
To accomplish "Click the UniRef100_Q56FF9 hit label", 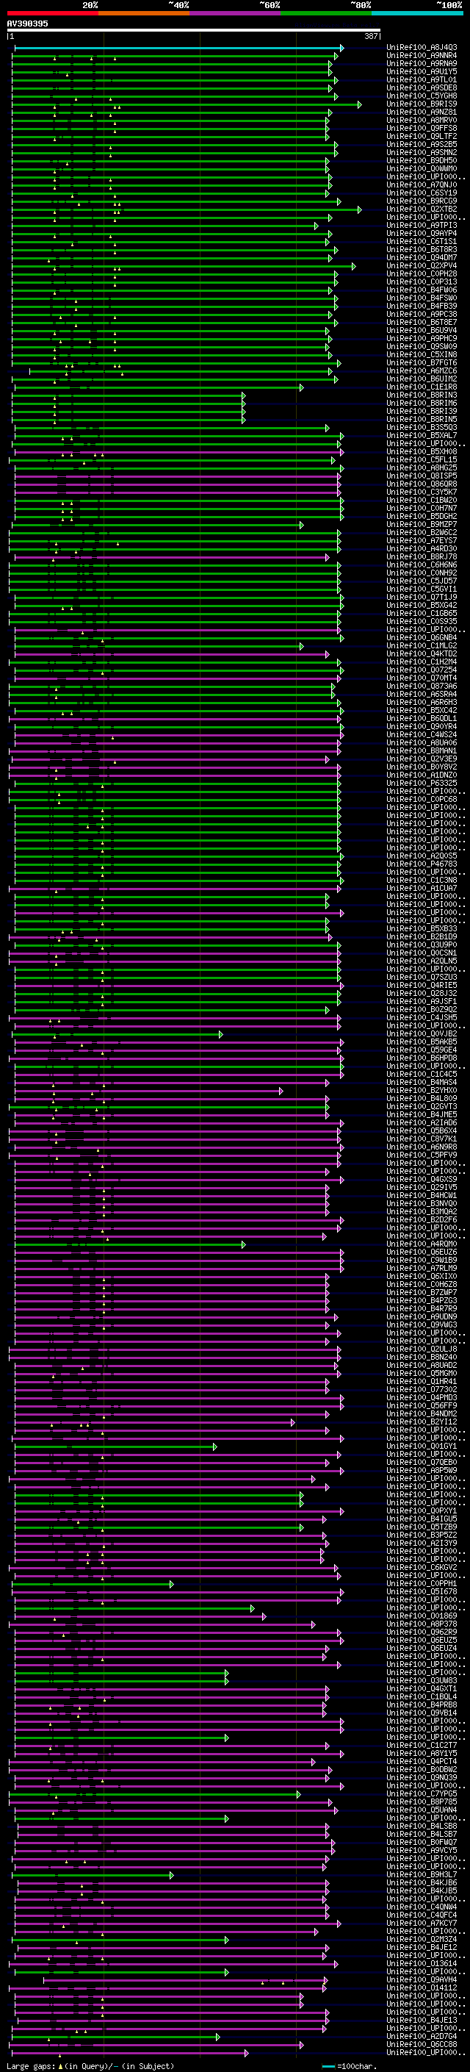I will click(422, 1405).
